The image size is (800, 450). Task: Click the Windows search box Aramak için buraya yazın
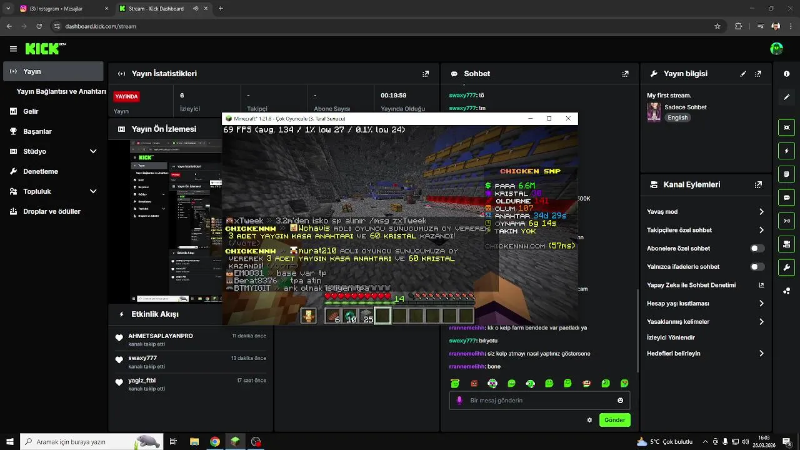pyautogui.click(x=92, y=441)
